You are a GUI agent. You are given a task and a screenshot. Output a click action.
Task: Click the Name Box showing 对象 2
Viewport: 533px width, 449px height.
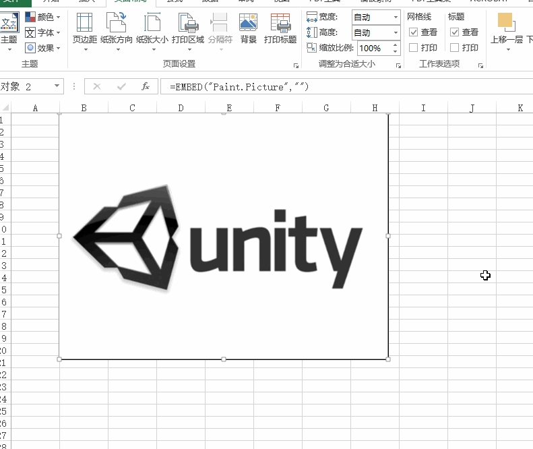26,86
